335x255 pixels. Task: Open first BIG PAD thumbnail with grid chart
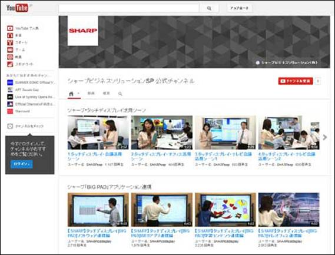click(98, 210)
